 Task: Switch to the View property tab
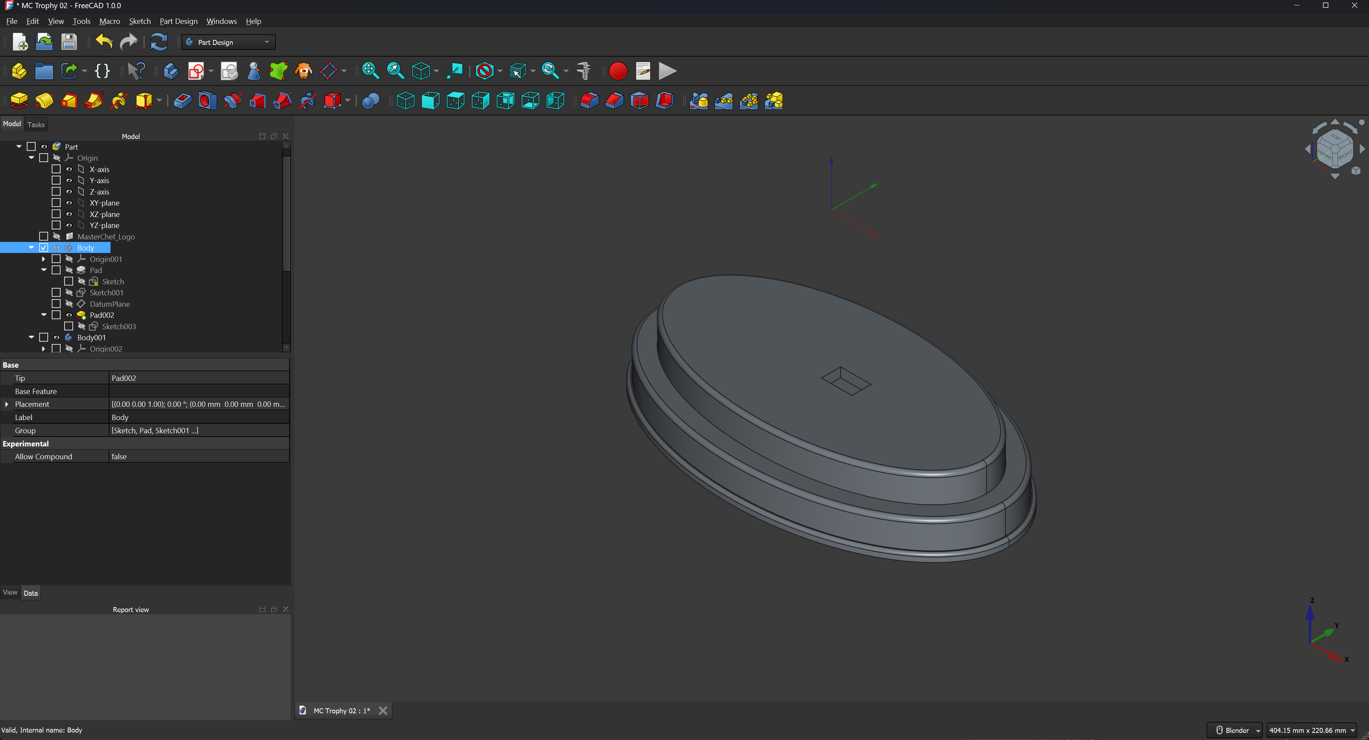tap(10, 592)
